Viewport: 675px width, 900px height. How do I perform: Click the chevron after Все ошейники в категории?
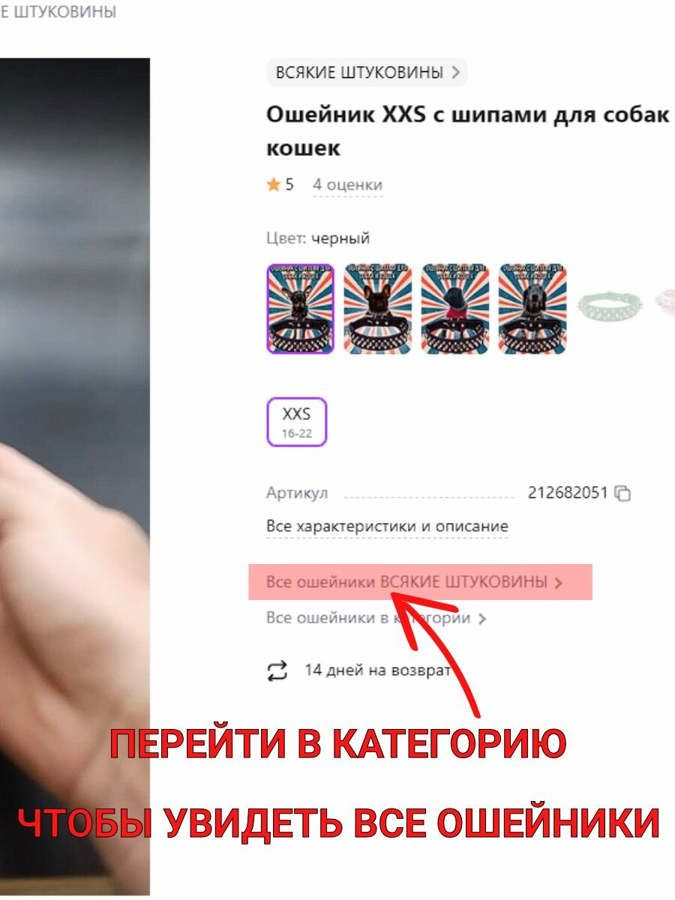click(x=482, y=619)
